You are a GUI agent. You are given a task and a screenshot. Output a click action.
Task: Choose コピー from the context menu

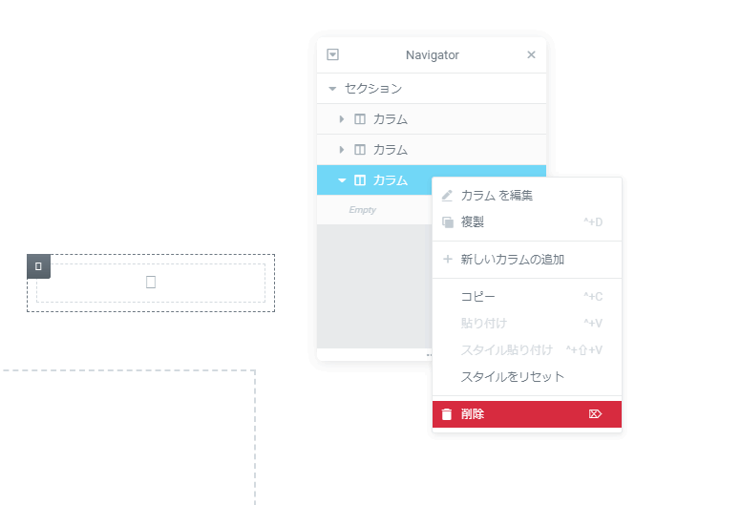coord(477,297)
